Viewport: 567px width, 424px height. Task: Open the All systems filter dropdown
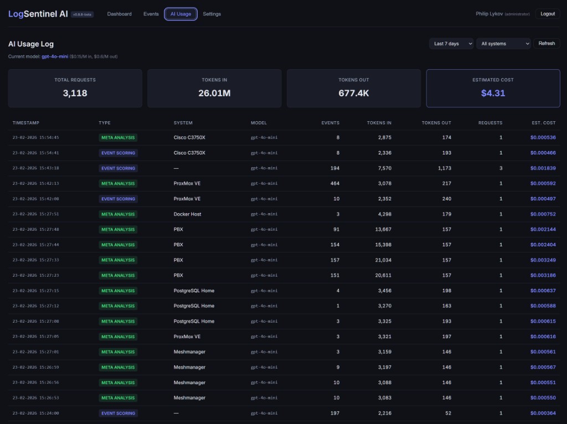click(x=503, y=44)
